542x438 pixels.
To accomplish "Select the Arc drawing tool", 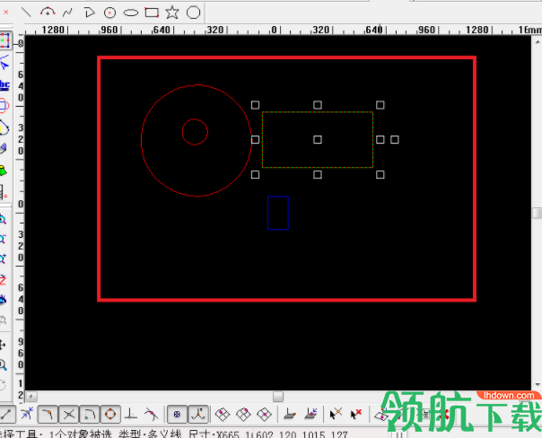I will (48, 13).
